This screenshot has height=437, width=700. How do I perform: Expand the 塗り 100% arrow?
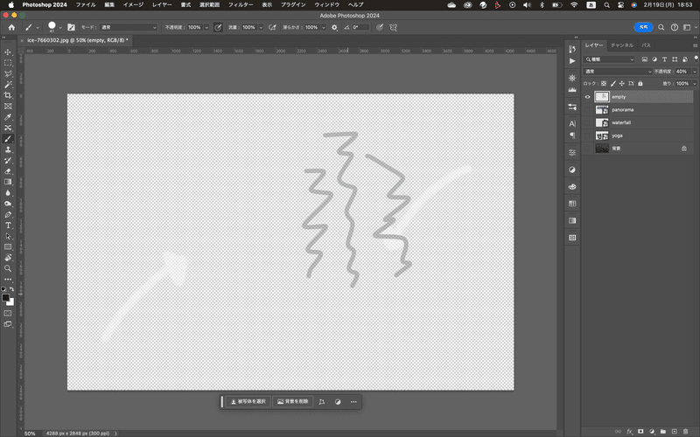694,83
